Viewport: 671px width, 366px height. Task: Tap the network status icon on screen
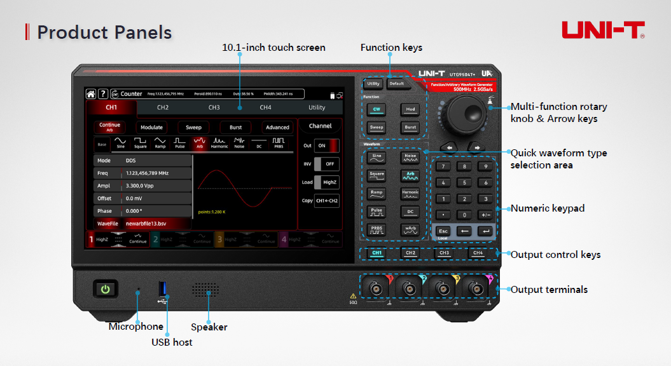coord(340,96)
